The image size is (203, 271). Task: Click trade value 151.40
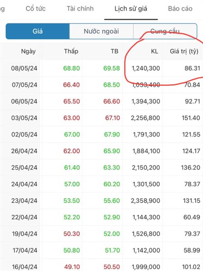tap(191, 118)
